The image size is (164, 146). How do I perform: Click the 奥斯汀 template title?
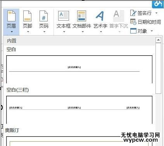(12, 130)
